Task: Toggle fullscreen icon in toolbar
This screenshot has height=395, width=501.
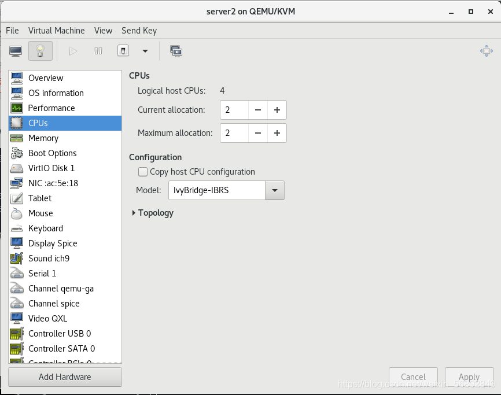Action: [x=487, y=51]
